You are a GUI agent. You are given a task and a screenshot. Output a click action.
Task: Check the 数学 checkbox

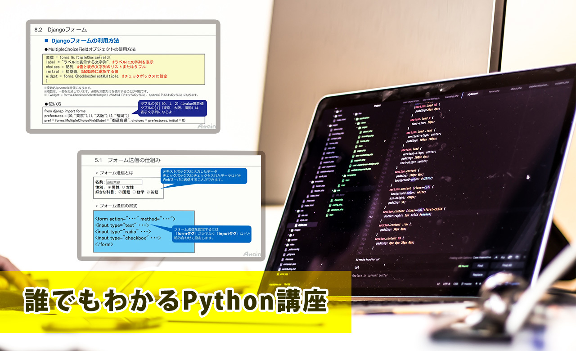click(134, 192)
